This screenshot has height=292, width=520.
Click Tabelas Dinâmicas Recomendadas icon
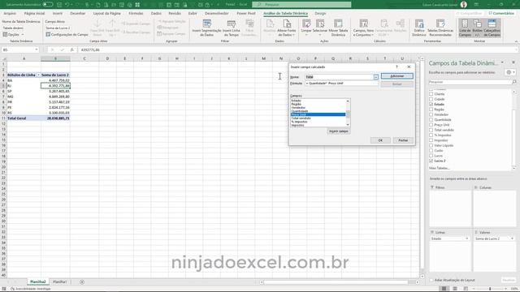coord(440,24)
